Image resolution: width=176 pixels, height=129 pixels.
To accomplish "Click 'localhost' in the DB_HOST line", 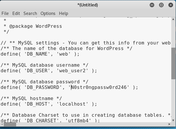I will click(72, 104).
